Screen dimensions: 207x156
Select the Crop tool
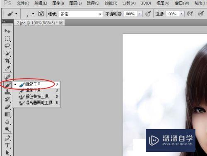(7, 61)
